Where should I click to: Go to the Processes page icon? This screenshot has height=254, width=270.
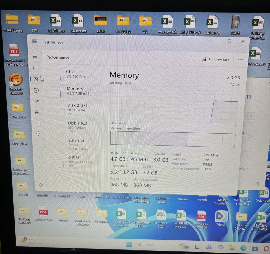[35, 68]
